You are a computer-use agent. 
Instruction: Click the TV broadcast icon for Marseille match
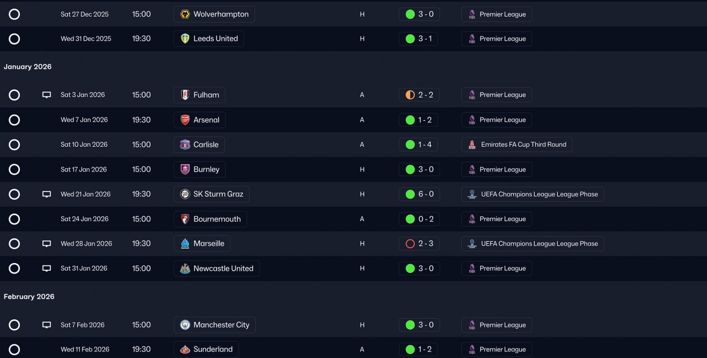47,244
